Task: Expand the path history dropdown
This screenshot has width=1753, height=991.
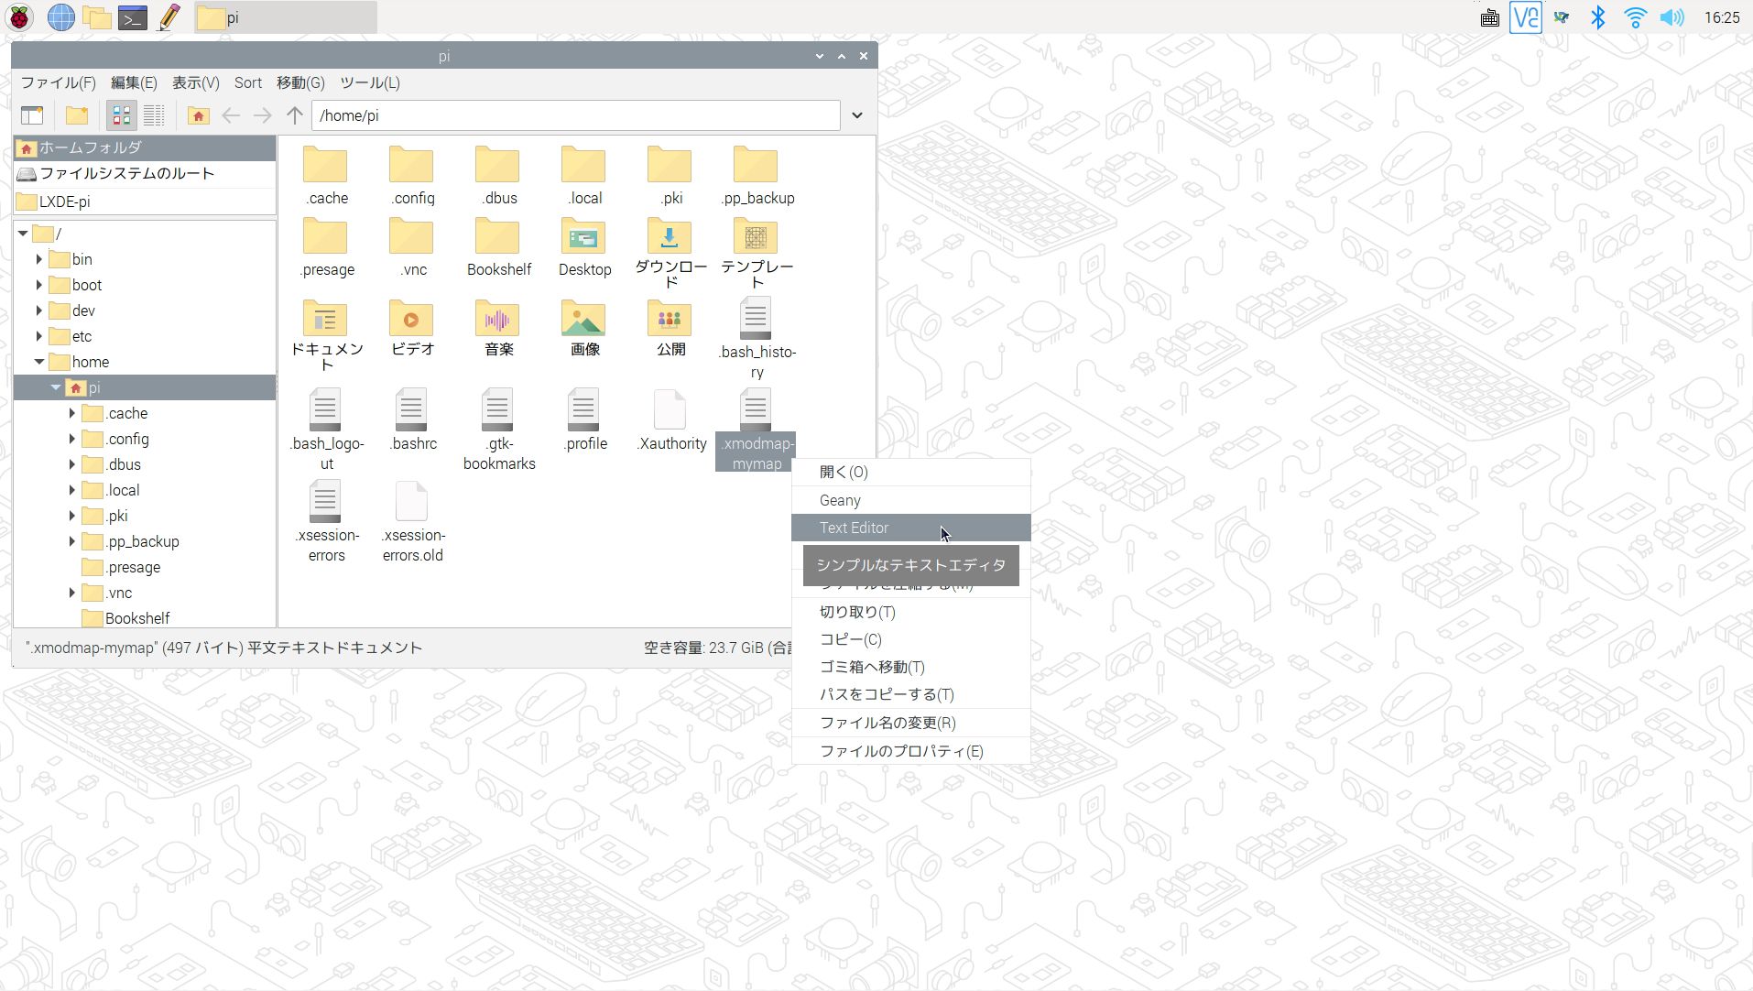Action: [x=857, y=115]
